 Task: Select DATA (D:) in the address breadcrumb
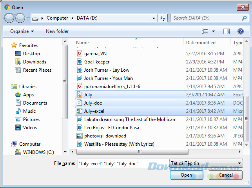(87, 18)
